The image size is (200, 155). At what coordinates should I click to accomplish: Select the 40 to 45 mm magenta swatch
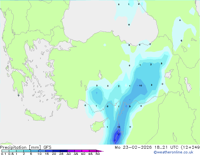[85, 151]
